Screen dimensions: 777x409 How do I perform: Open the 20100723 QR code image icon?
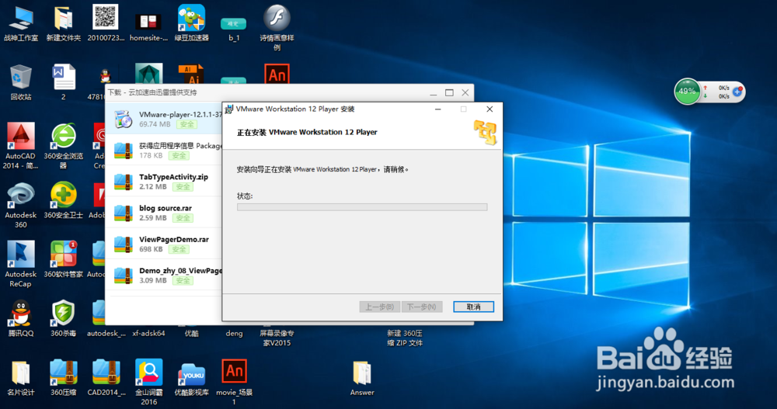(106, 24)
